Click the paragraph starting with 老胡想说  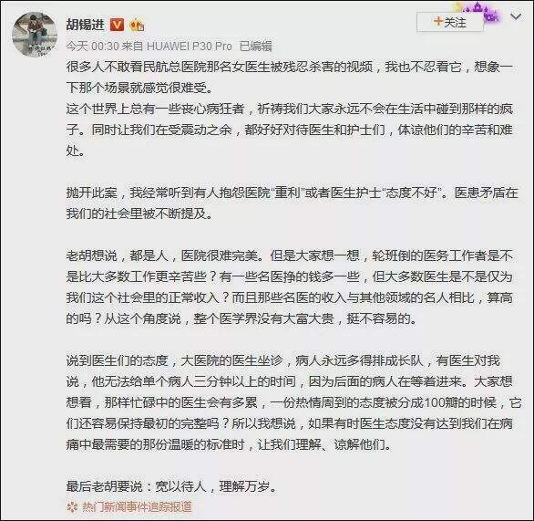click(x=290, y=287)
